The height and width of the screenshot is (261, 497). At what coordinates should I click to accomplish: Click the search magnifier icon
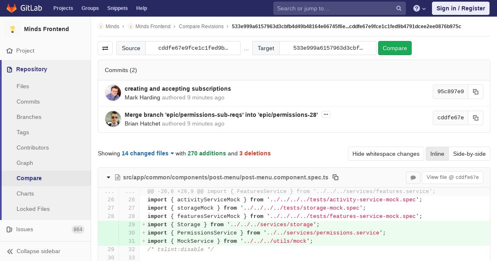(398, 8)
